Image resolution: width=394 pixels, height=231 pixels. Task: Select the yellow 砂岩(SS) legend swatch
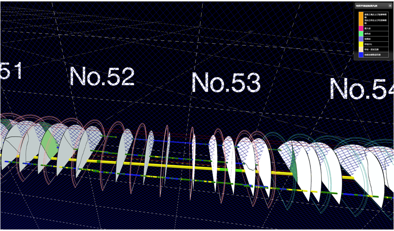361,44
